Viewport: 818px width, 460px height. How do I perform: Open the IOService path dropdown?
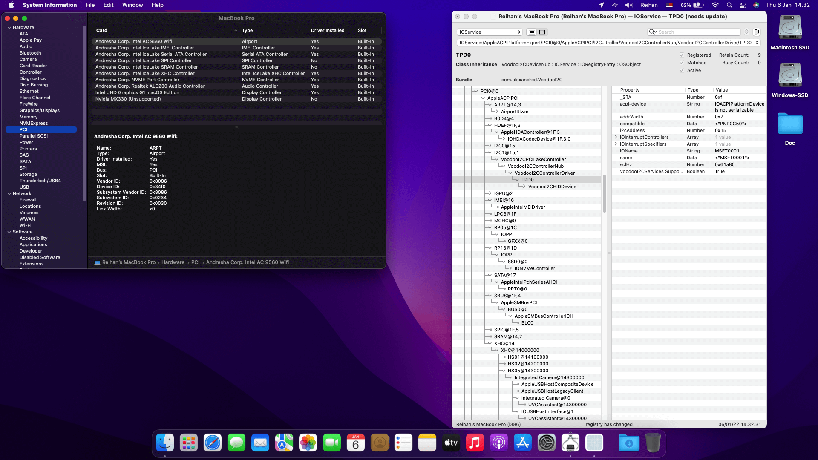click(x=609, y=43)
